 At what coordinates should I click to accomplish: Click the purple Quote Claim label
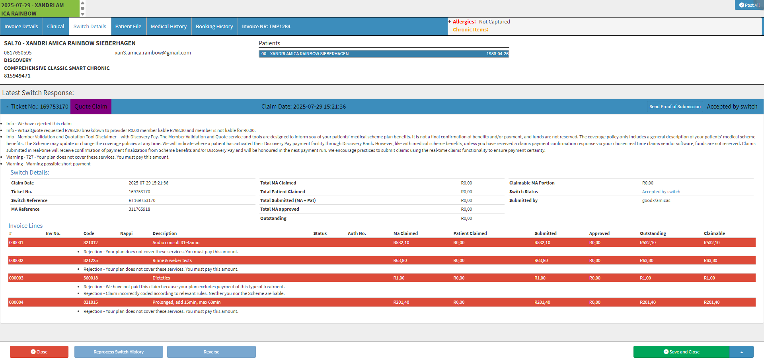click(x=91, y=107)
